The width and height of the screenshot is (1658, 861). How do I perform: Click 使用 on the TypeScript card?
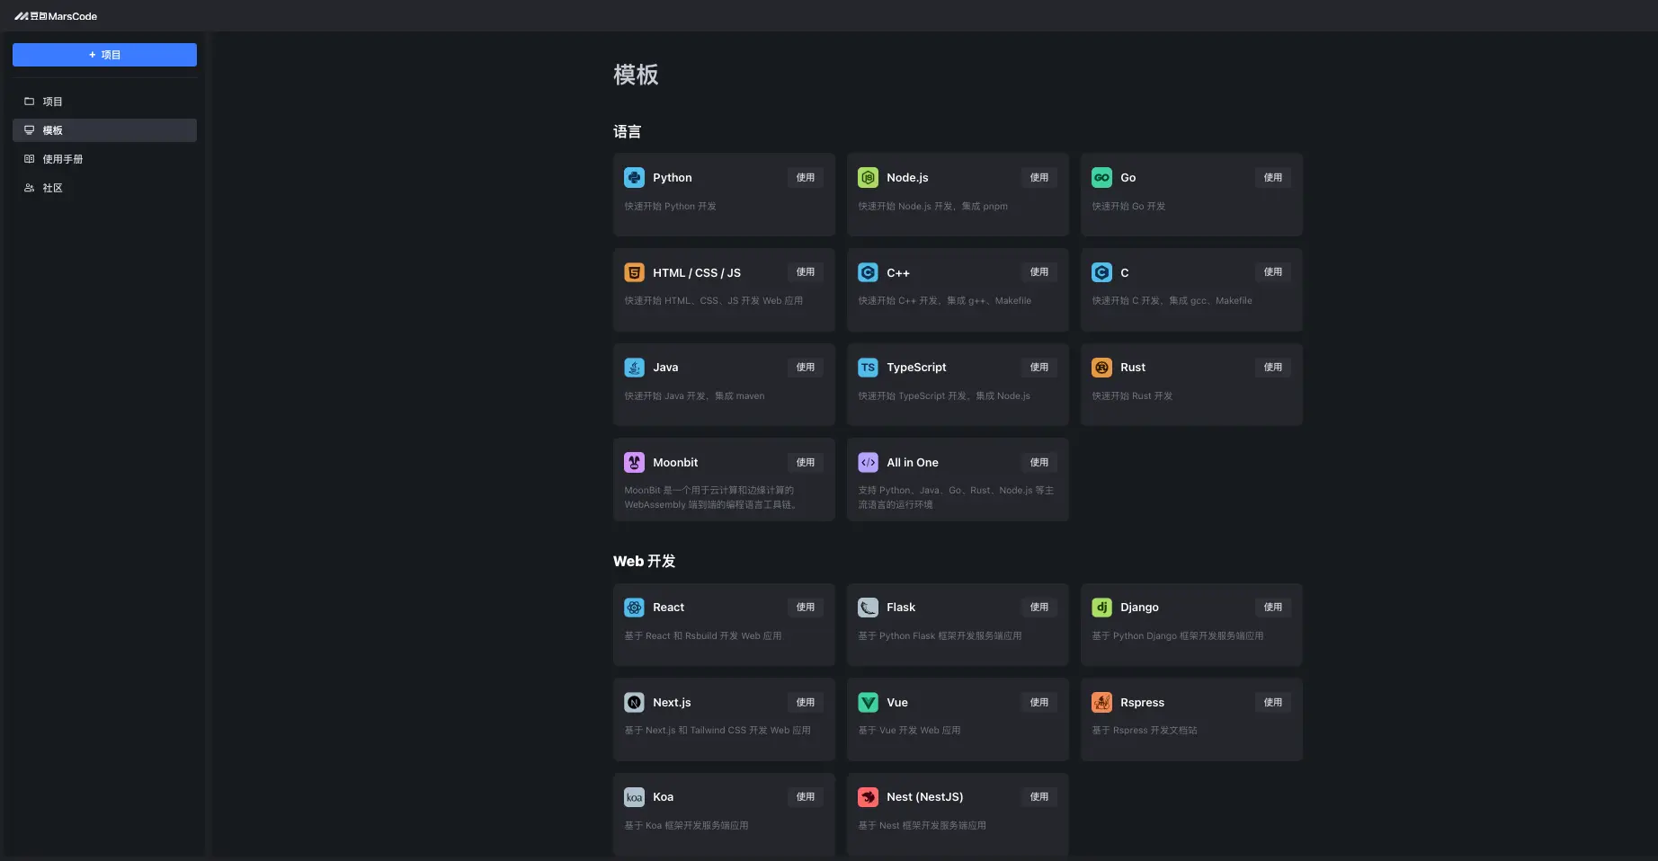click(x=1039, y=368)
